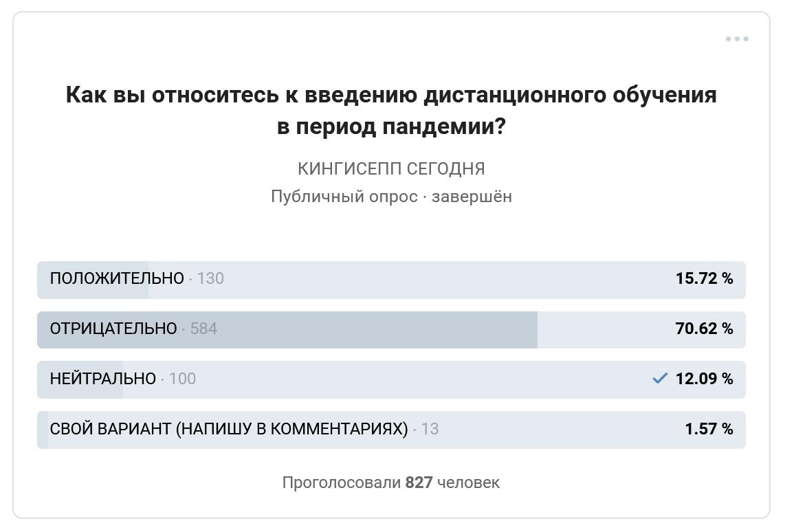View the voters list via Проголосовали 827 человек
This screenshot has height=532, width=785.
(x=391, y=483)
